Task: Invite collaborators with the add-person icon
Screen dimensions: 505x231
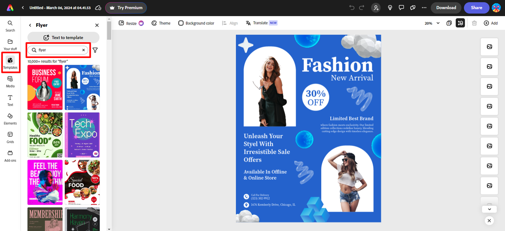Action: point(376,7)
